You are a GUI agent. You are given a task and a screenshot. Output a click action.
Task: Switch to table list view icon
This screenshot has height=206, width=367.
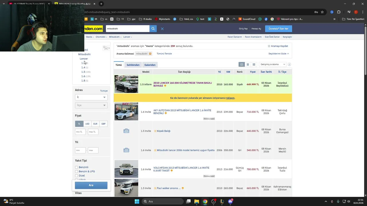coord(242,64)
